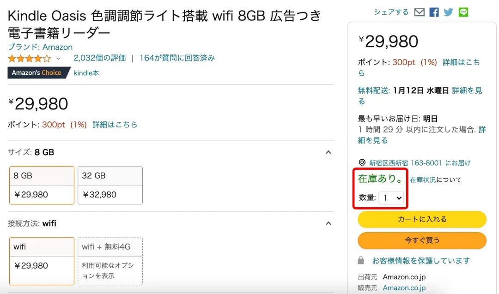Click the secure transaction lock icon
Viewport: 499px width, 294px height.
pyautogui.click(x=361, y=261)
